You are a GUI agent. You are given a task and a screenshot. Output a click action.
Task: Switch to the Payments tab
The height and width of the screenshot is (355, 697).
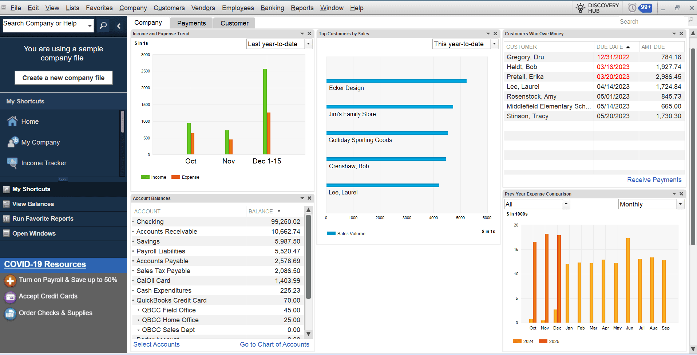(x=191, y=23)
